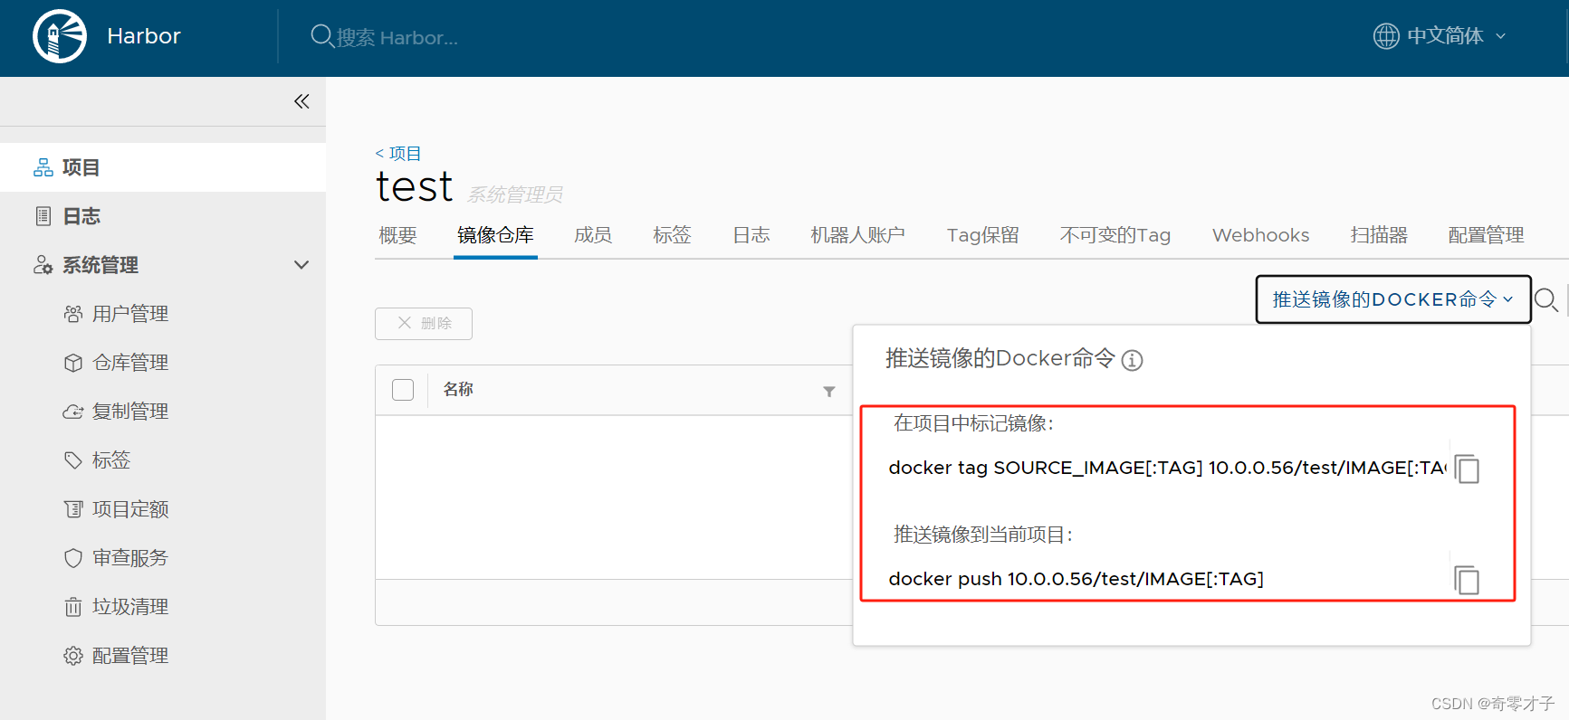Toggle the 推送镜像的DOCKER命令 dropdown

tap(1393, 299)
